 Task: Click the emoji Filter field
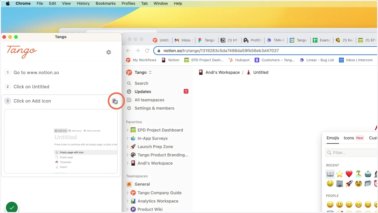tap(351, 153)
